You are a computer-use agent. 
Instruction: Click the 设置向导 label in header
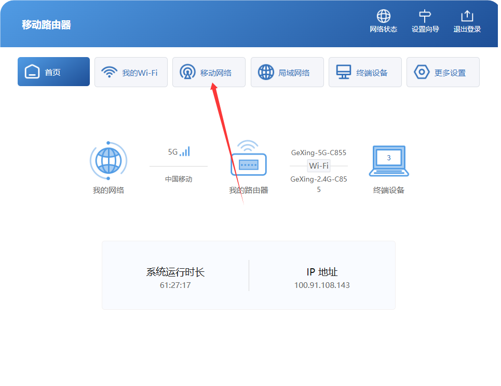(425, 30)
